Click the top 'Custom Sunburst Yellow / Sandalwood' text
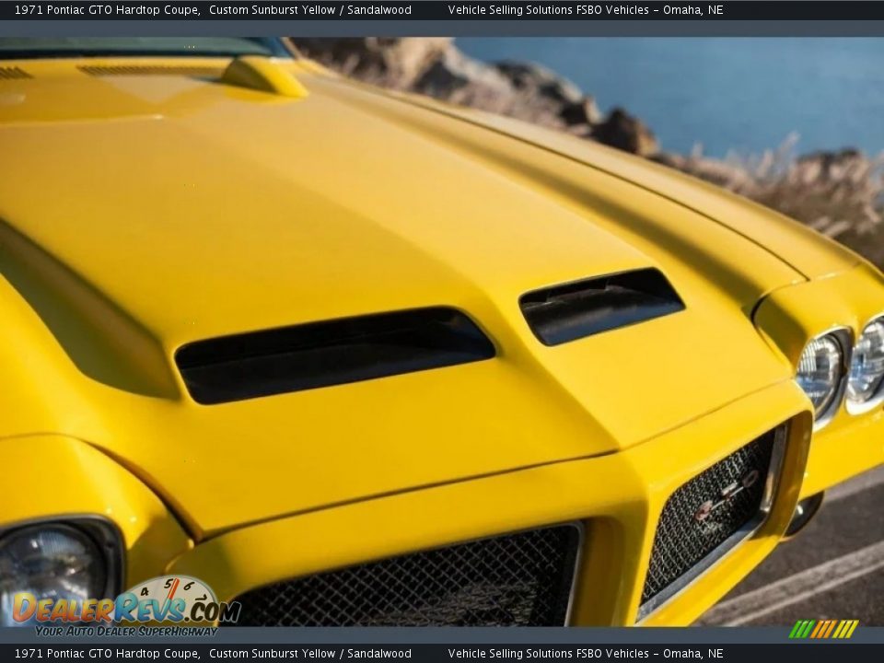 click(310, 9)
